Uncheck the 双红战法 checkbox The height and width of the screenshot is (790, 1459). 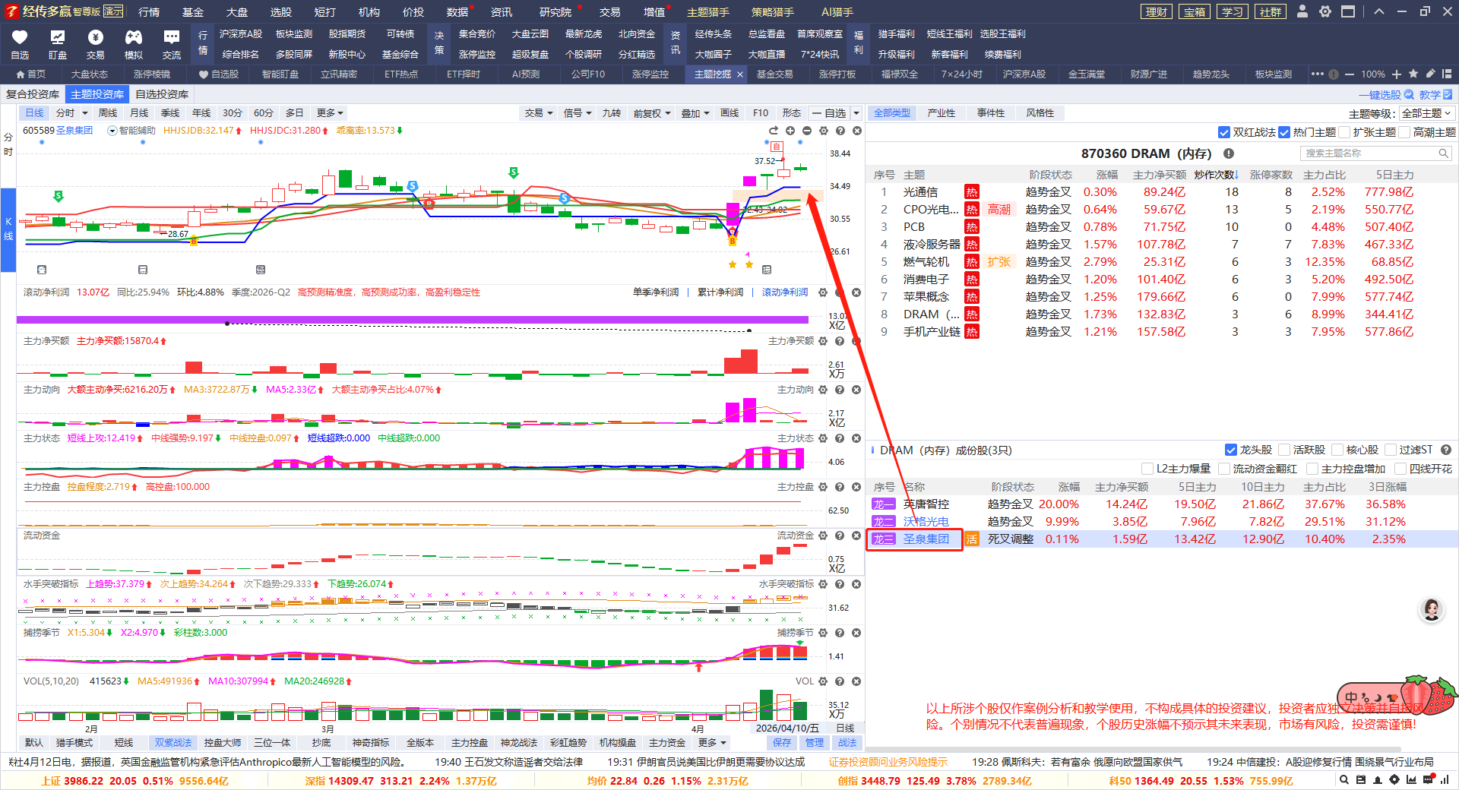(x=1223, y=132)
